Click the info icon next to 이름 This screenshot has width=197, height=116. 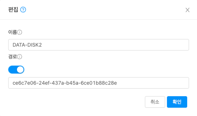click(x=20, y=32)
